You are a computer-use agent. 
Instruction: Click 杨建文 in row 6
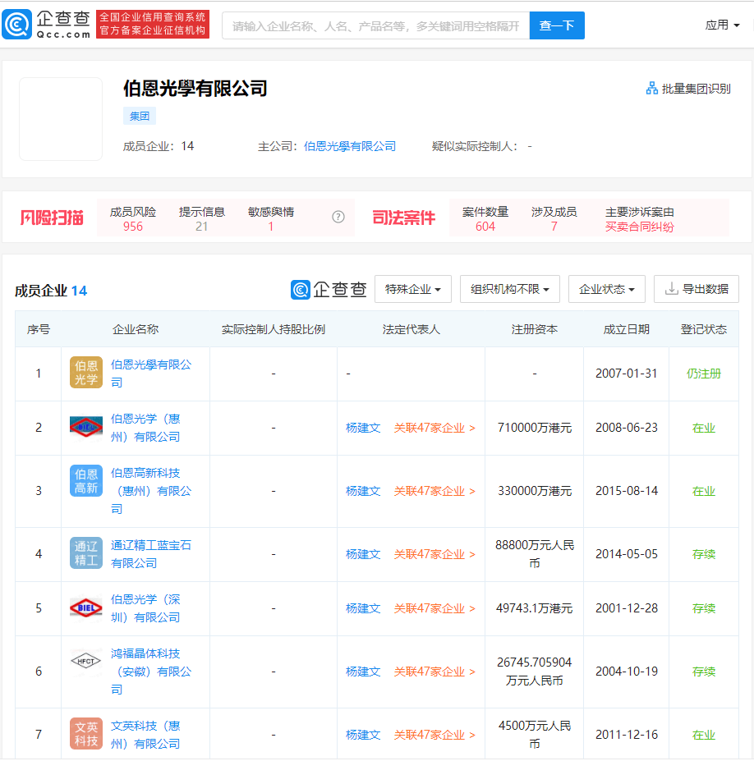pos(363,672)
